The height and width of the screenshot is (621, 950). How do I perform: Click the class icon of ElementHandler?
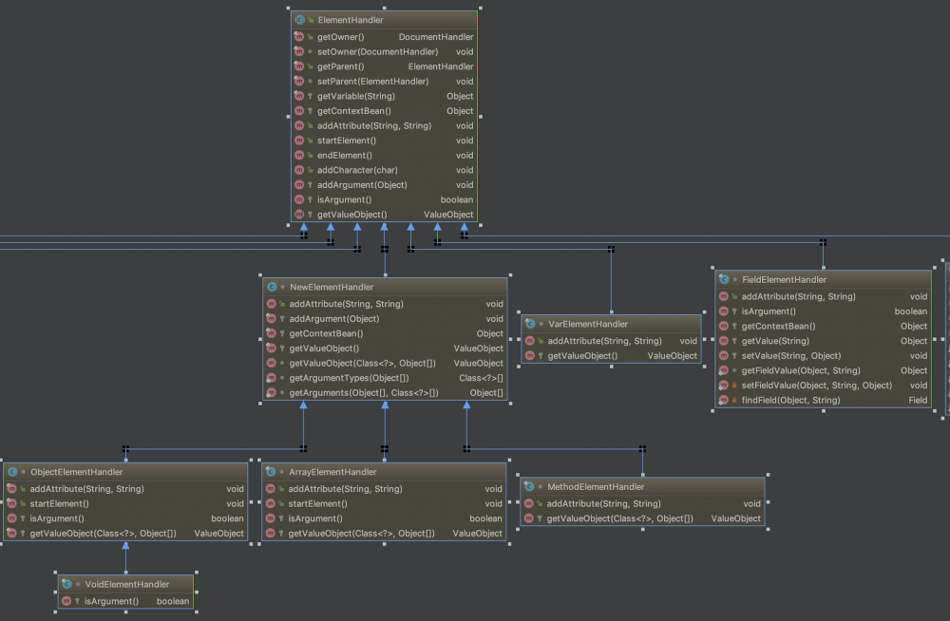click(x=299, y=20)
